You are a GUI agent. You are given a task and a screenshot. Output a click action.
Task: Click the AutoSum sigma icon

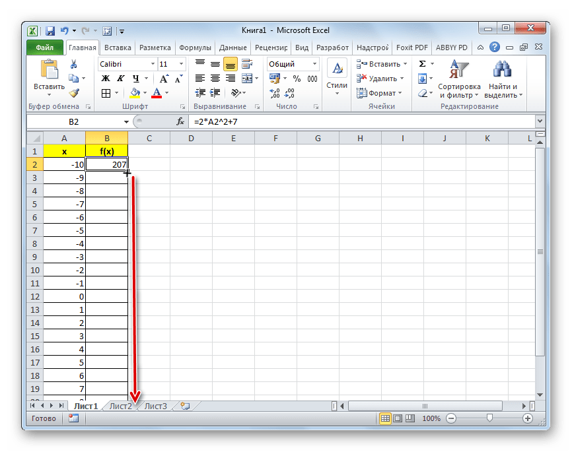pyautogui.click(x=422, y=64)
